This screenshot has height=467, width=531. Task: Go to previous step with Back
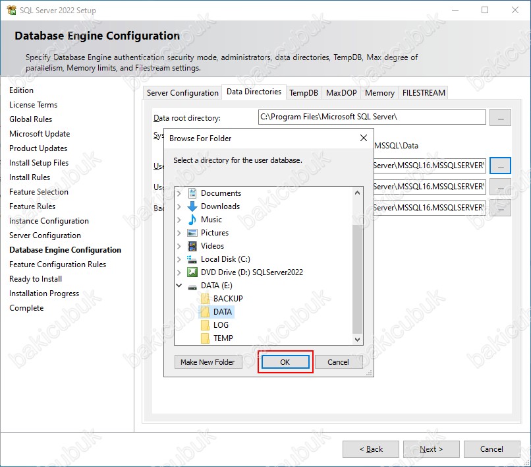pos(371,449)
